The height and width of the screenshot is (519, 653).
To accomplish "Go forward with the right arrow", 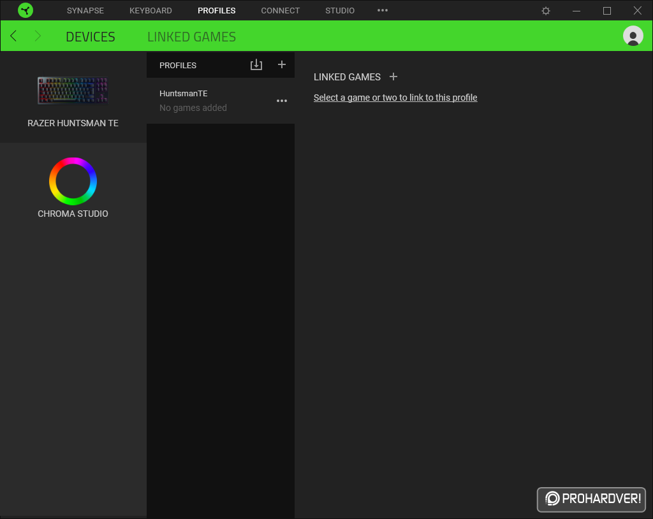I will click(x=38, y=36).
